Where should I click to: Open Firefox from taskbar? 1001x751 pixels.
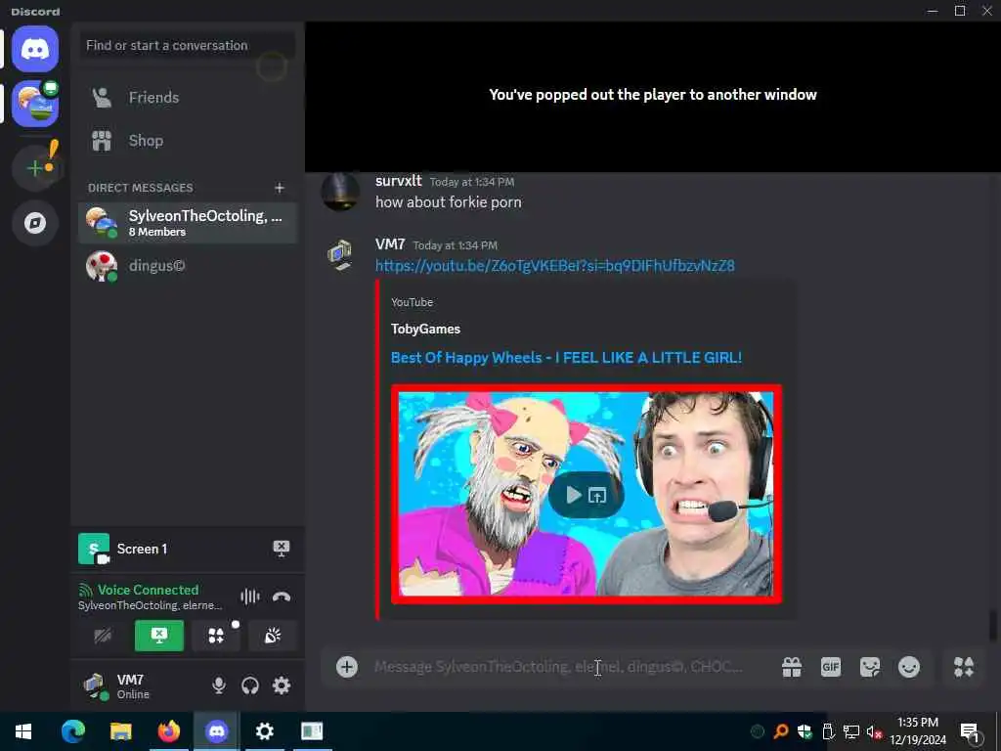pos(168,731)
